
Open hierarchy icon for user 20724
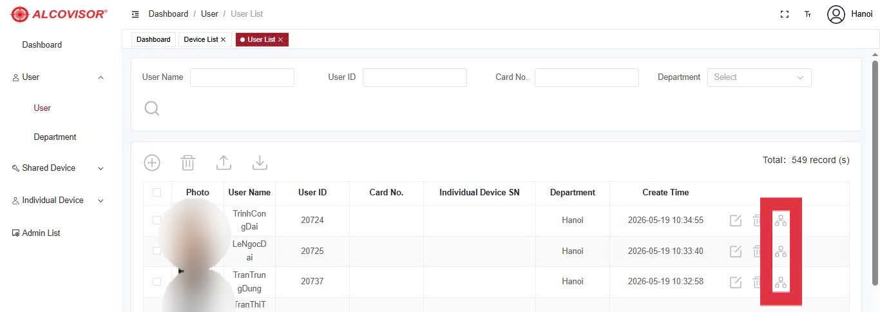[x=781, y=220]
